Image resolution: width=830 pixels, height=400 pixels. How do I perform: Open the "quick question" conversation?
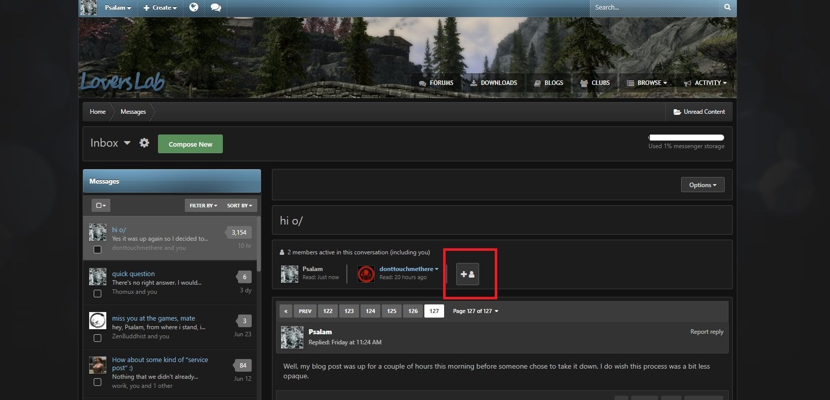(133, 274)
